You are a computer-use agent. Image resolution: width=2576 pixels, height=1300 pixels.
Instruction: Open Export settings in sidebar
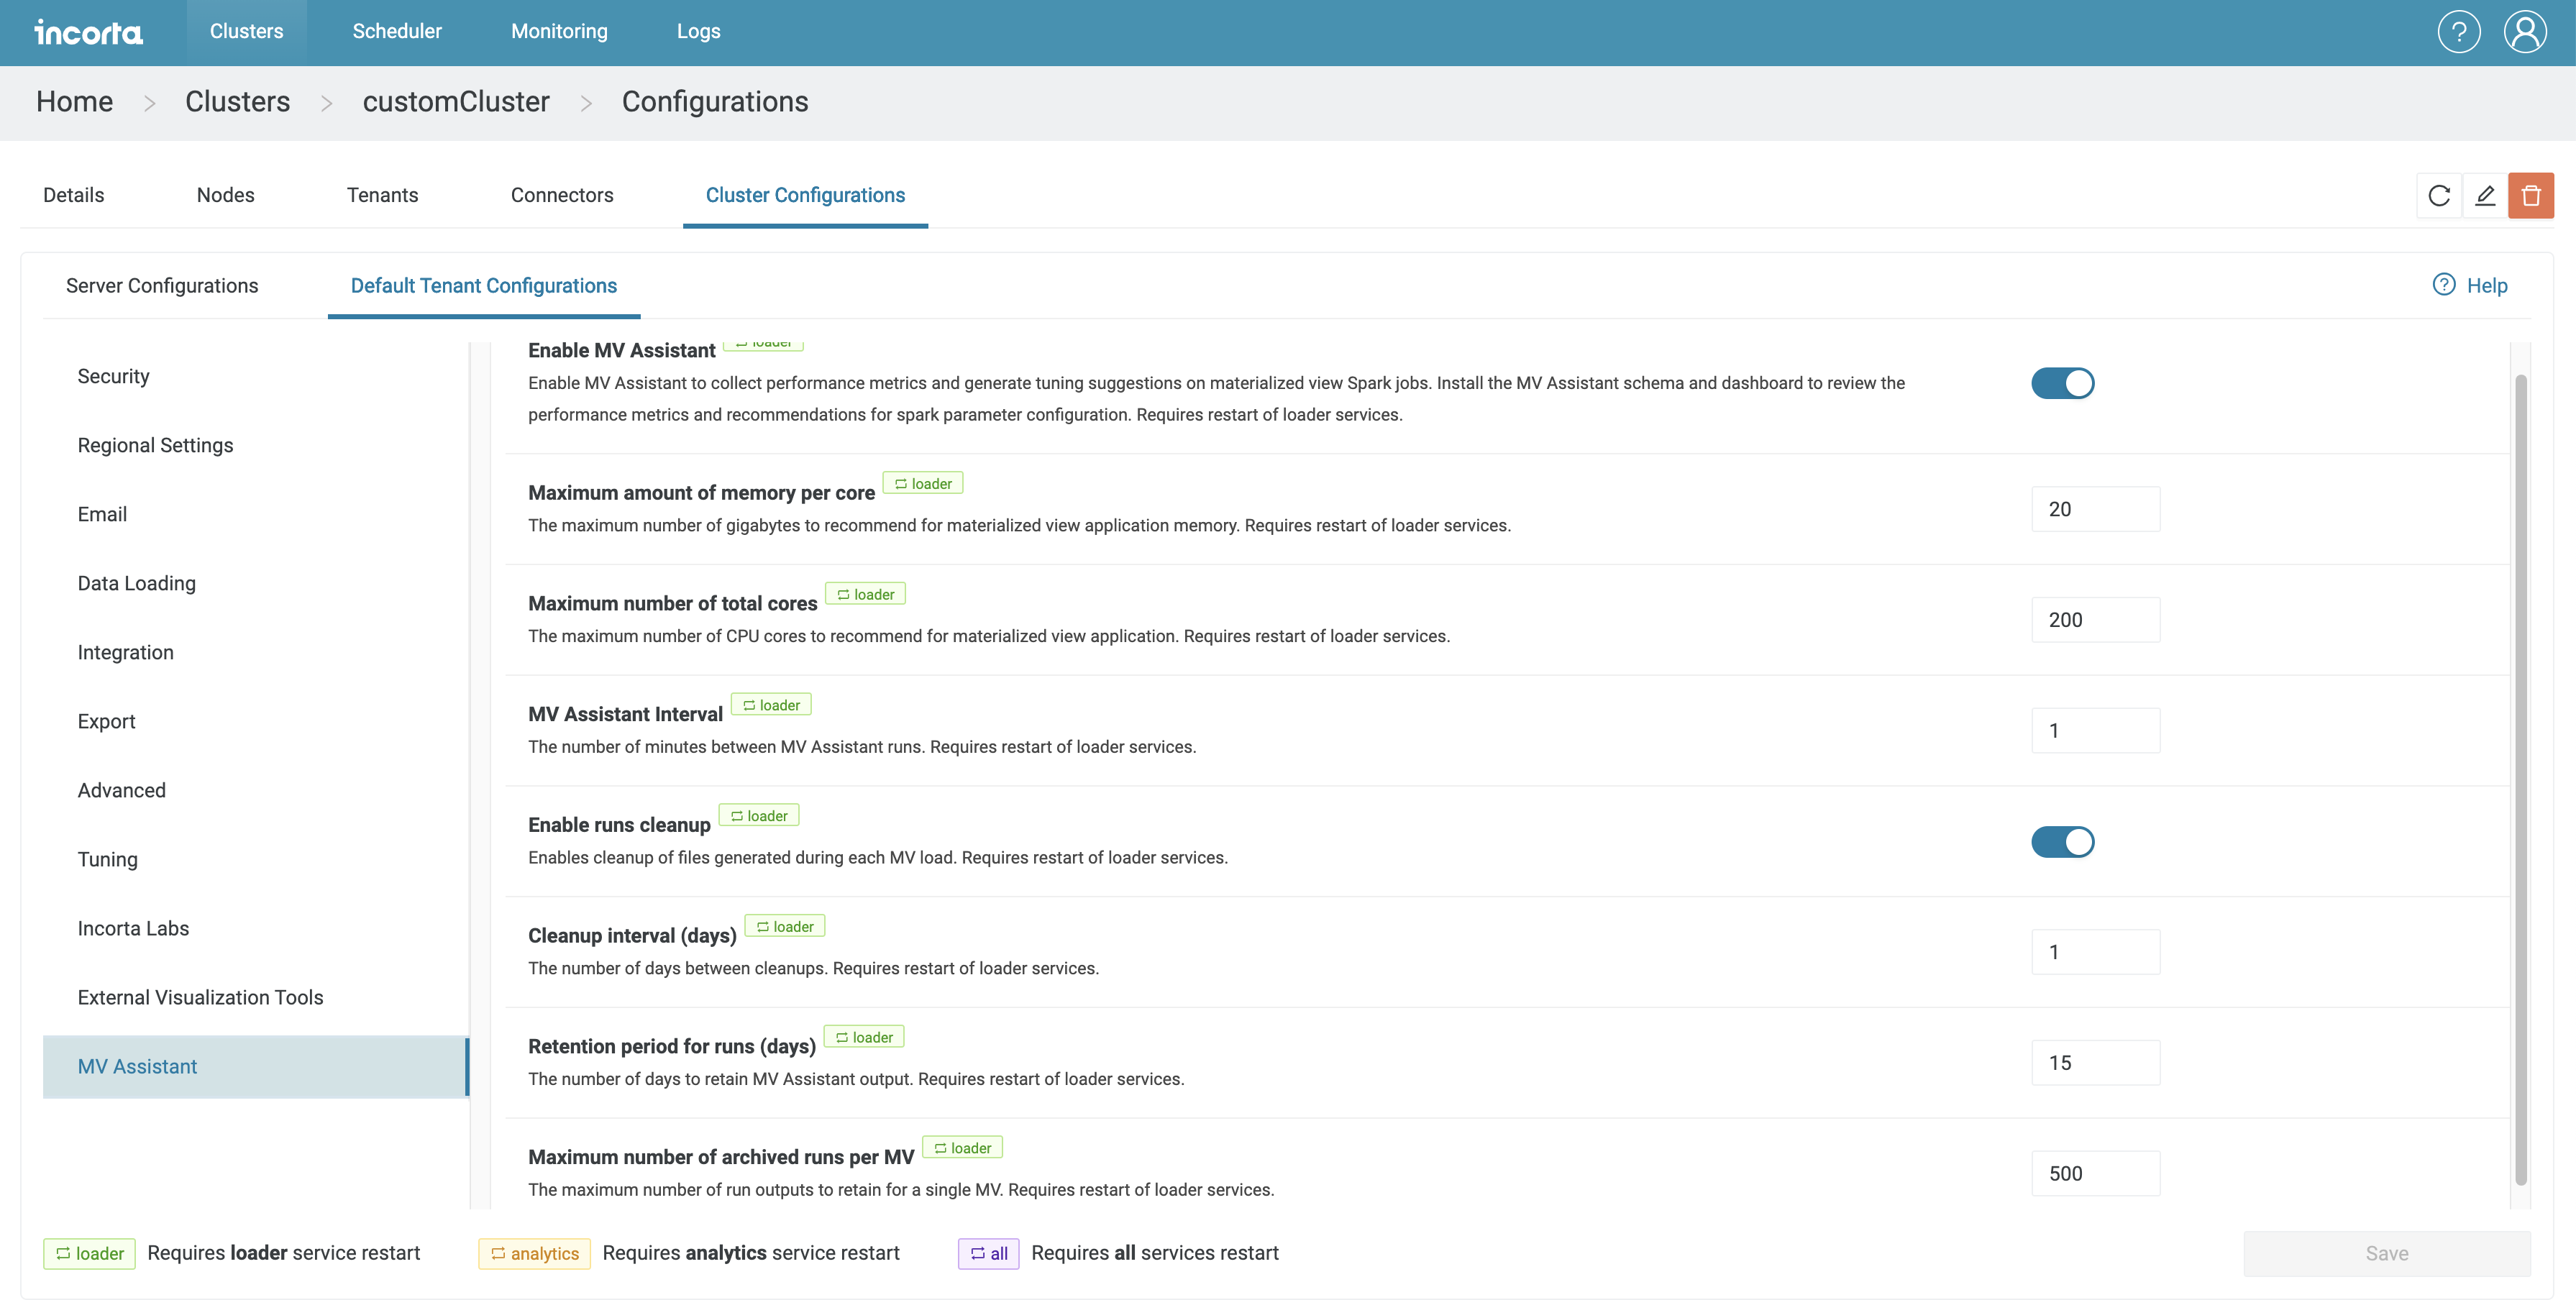click(x=255, y=722)
